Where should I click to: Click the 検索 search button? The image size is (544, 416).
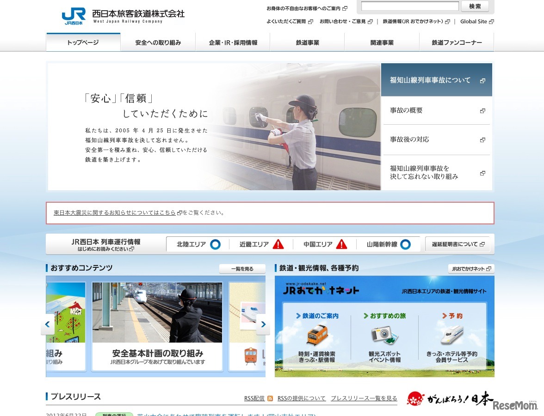click(x=475, y=6)
